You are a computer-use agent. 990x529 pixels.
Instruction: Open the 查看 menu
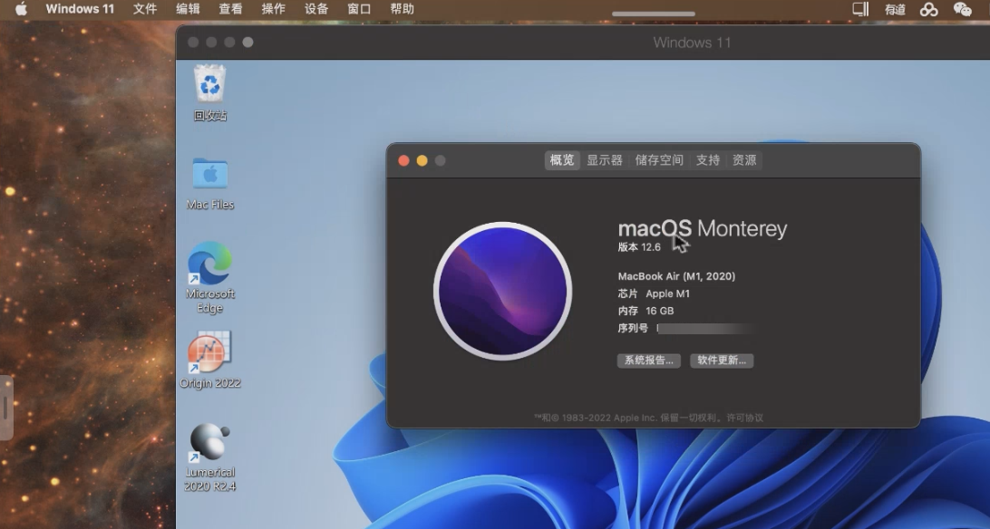point(230,9)
